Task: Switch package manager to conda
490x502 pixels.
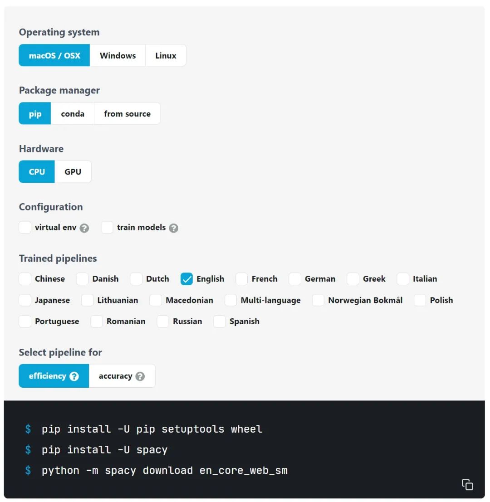Action: (x=73, y=114)
